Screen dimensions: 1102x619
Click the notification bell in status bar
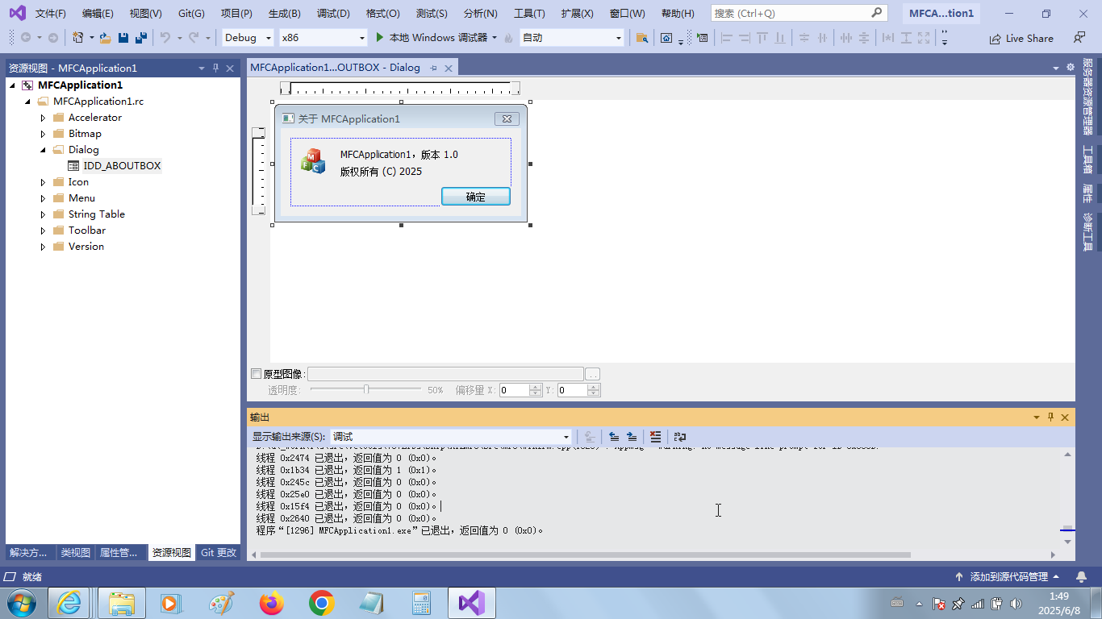pos(1081,577)
